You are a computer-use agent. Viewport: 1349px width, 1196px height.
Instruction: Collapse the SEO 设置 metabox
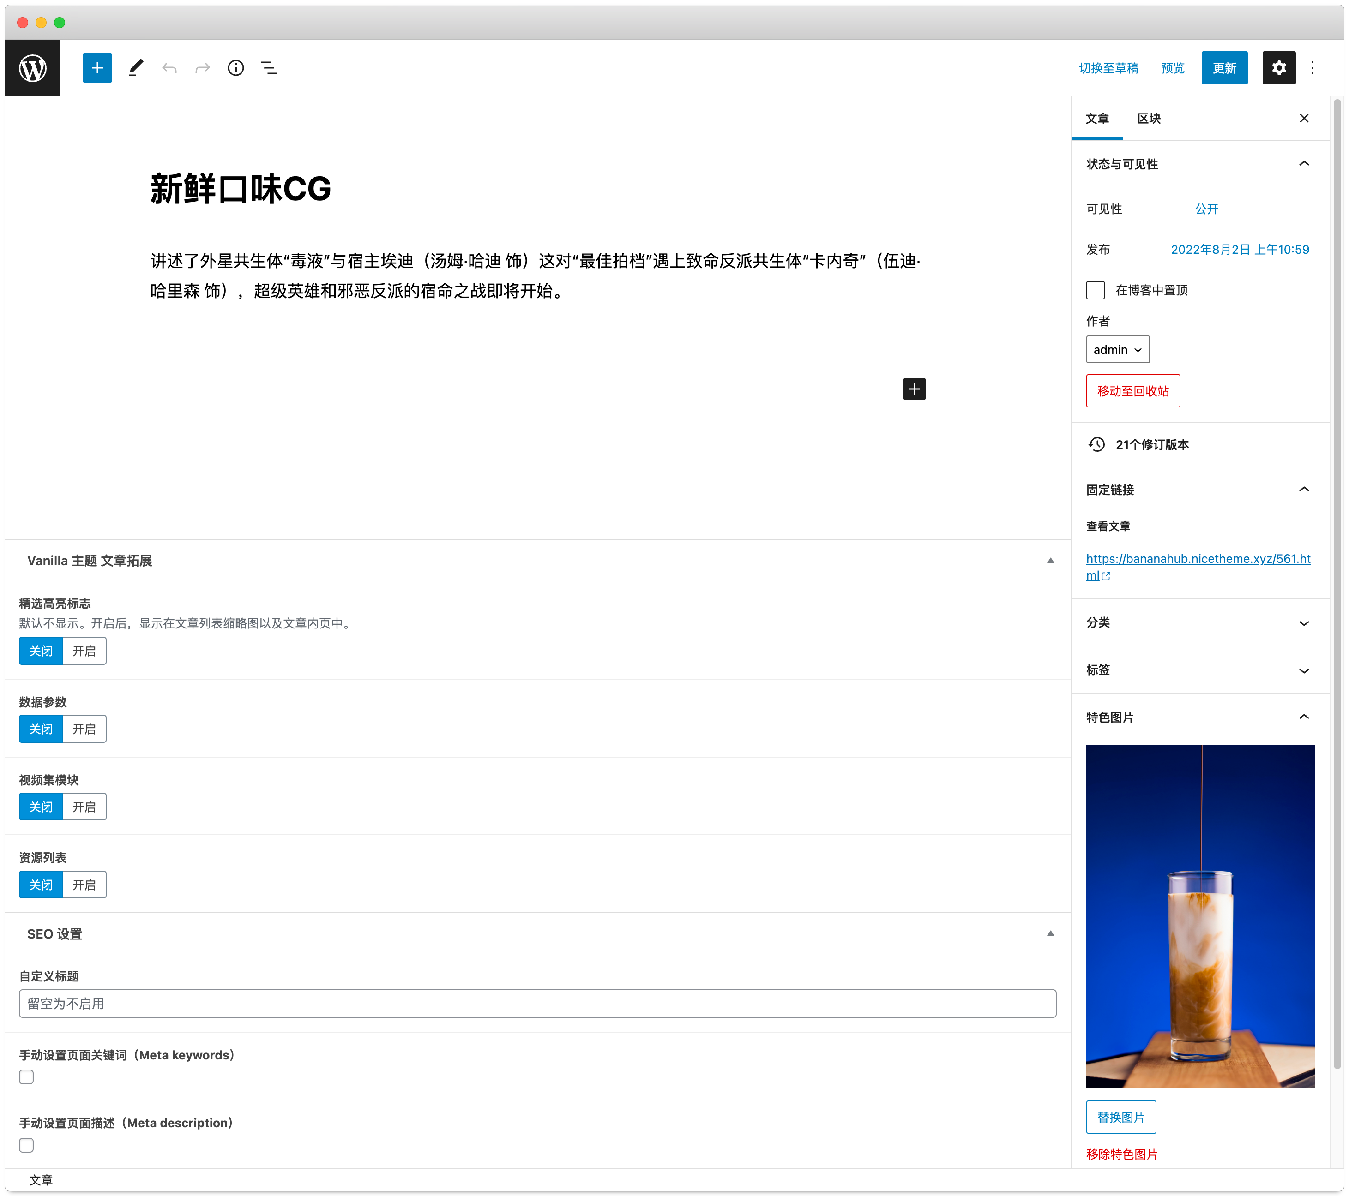(1051, 933)
